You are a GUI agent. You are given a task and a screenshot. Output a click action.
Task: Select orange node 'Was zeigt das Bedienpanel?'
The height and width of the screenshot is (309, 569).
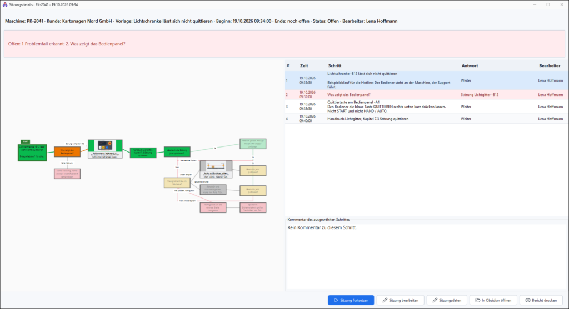pyautogui.click(x=67, y=152)
